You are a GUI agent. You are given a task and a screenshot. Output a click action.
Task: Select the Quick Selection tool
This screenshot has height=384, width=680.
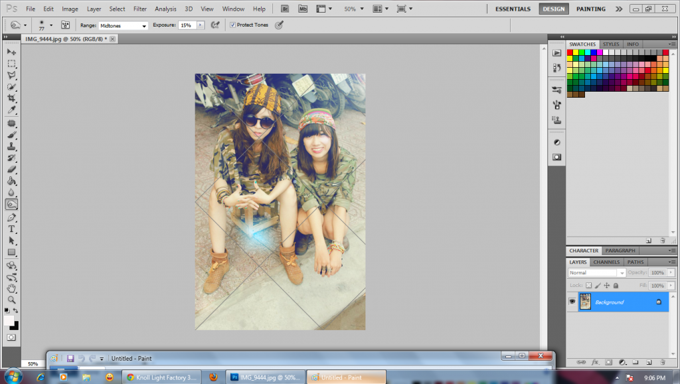[x=11, y=87]
